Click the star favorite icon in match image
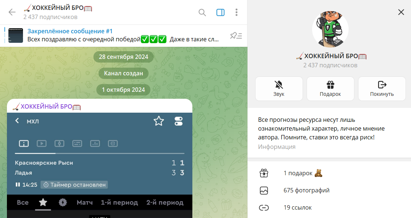The image size is (411, 218). point(159,121)
